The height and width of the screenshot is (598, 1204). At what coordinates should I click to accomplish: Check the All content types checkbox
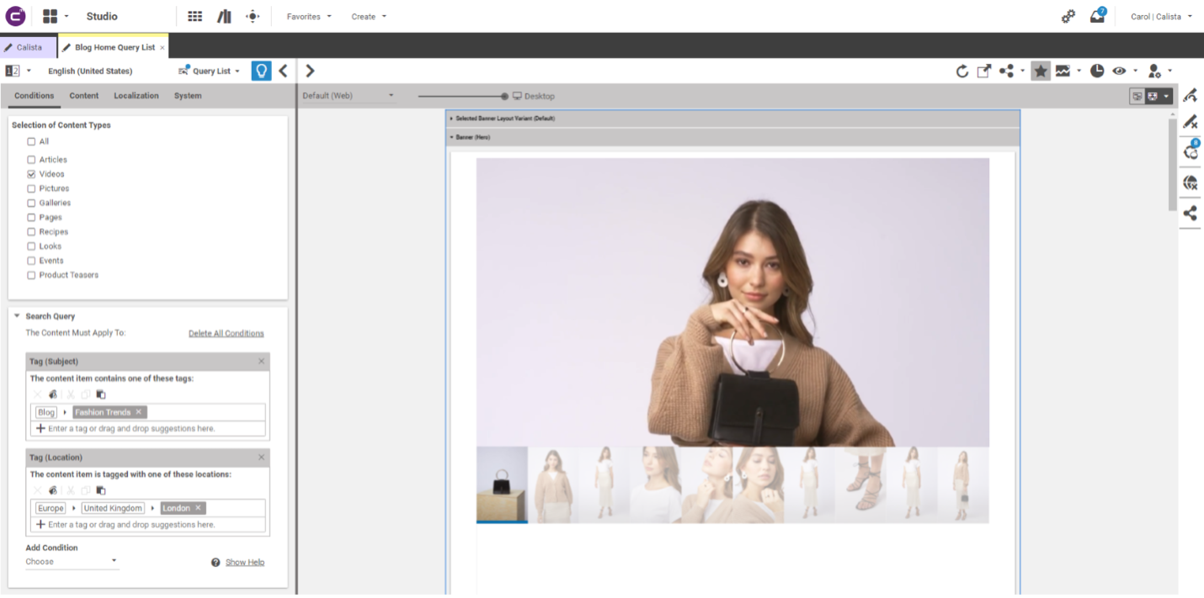(31, 141)
